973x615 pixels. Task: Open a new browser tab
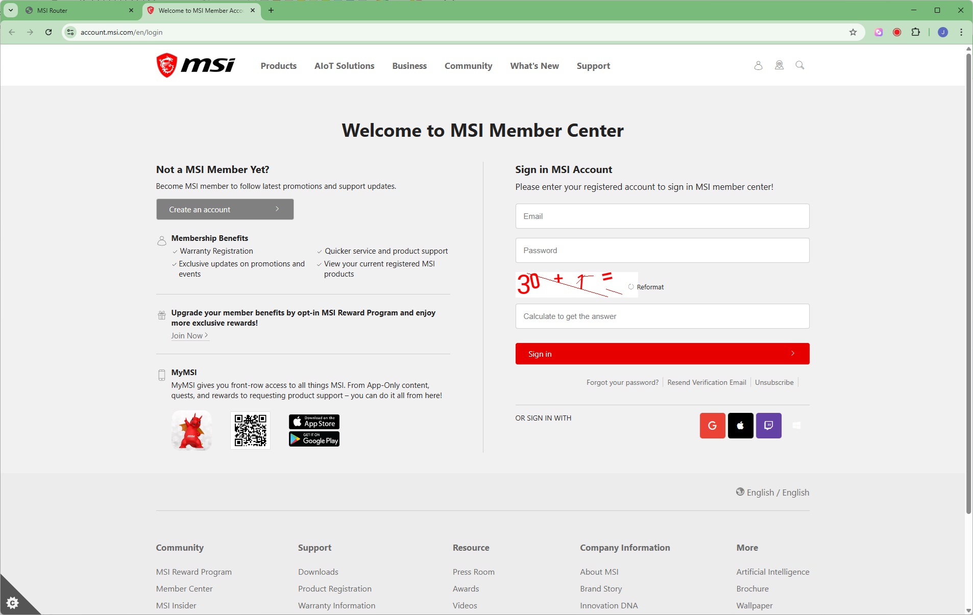click(x=271, y=10)
